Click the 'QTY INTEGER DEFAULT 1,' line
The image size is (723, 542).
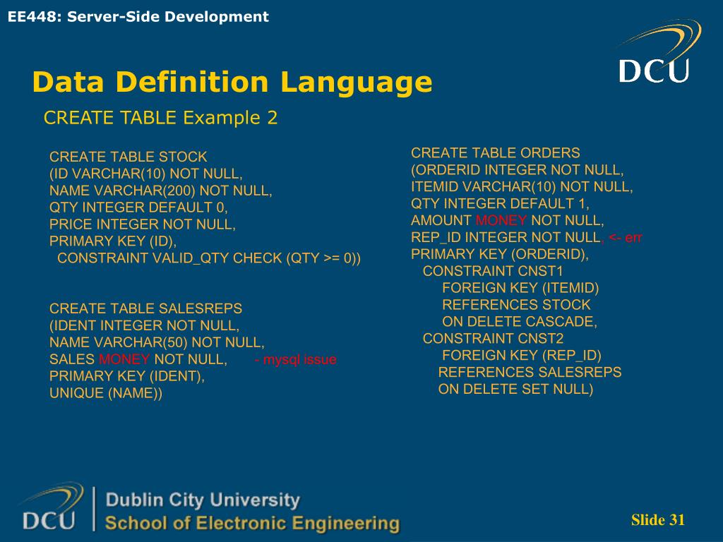[500, 203]
